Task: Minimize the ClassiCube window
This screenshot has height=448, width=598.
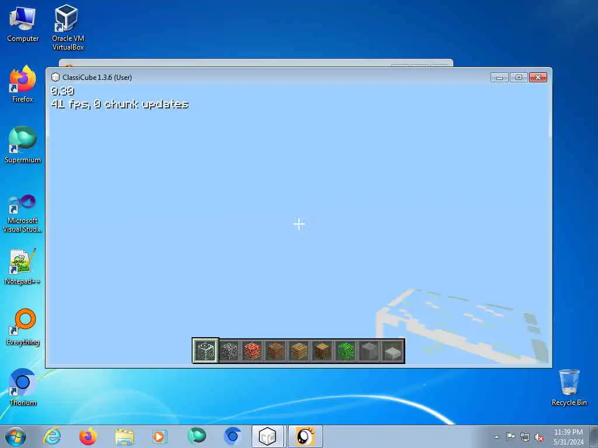Action: coord(499,78)
